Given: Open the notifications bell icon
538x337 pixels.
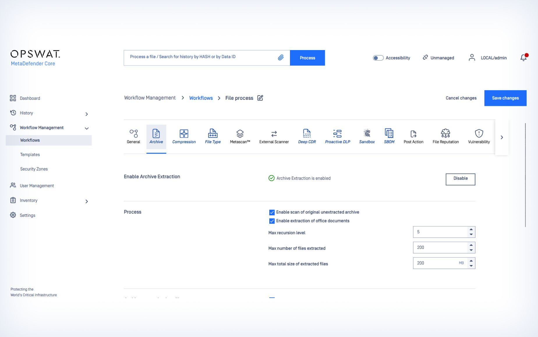Looking at the screenshot, I should (x=523, y=58).
